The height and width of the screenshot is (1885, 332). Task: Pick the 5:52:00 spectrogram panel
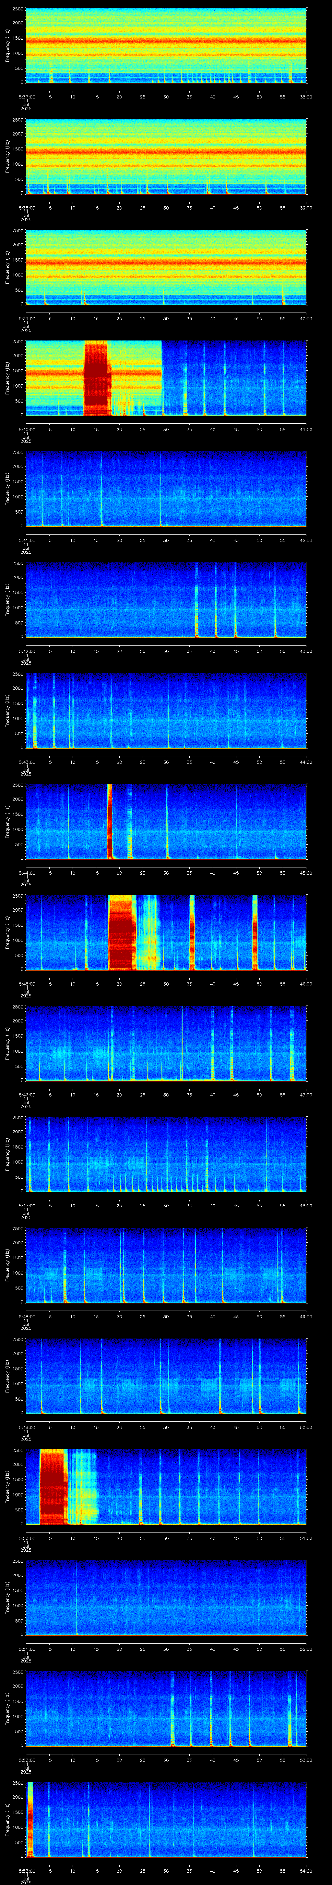click(x=166, y=1708)
